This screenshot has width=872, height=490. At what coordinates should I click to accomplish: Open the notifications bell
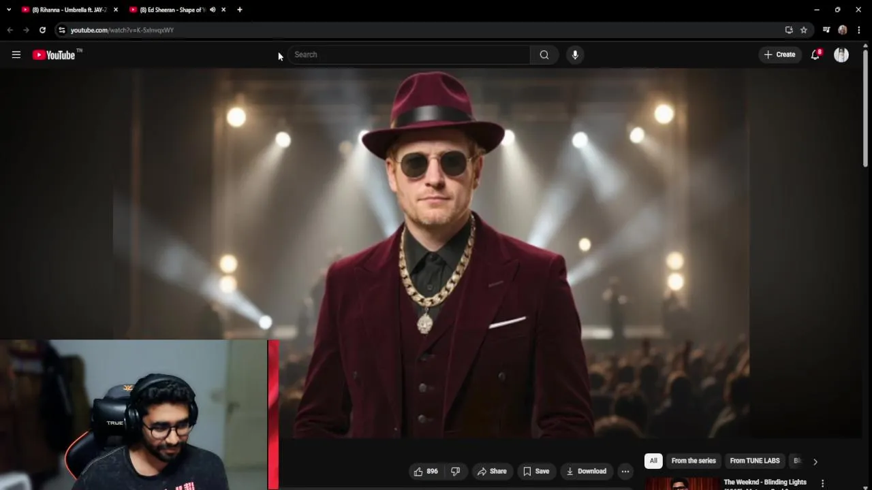click(815, 54)
